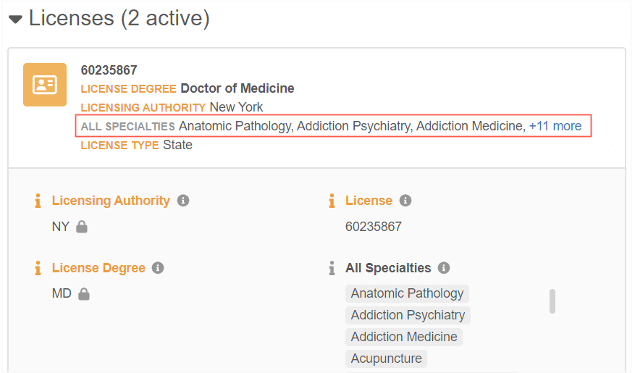
Task: Click the orange license card icon
Action: click(x=45, y=85)
